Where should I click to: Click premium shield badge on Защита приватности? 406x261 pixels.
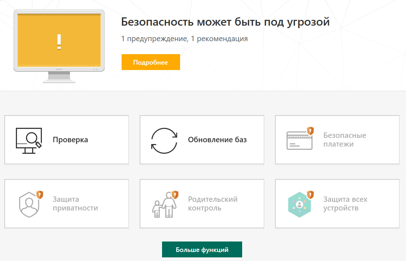click(x=40, y=195)
